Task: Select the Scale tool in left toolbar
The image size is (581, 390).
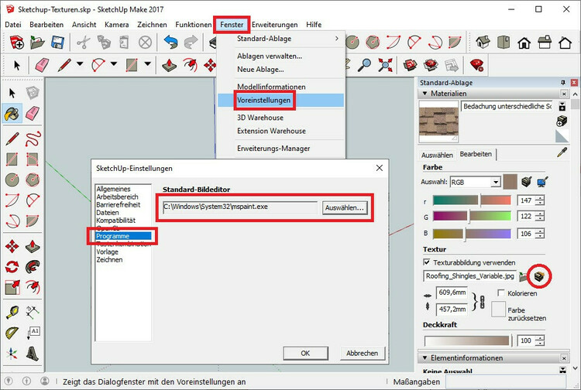Action: (12, 287)
